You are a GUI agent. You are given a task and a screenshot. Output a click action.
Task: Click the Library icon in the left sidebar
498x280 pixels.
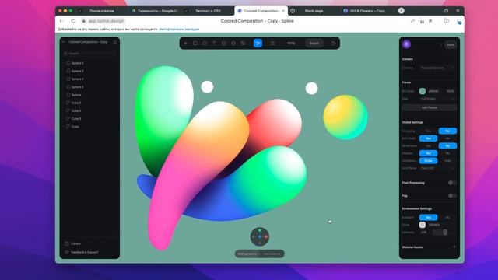tap(67, 243)
